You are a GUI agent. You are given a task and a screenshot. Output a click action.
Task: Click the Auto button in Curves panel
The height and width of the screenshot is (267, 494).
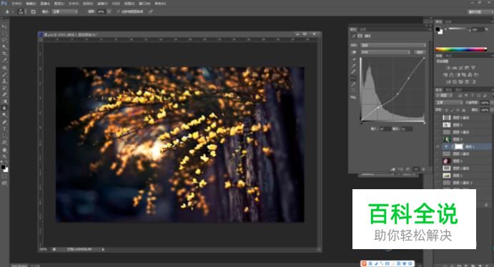pyautogui.click(x=420, y=52)
